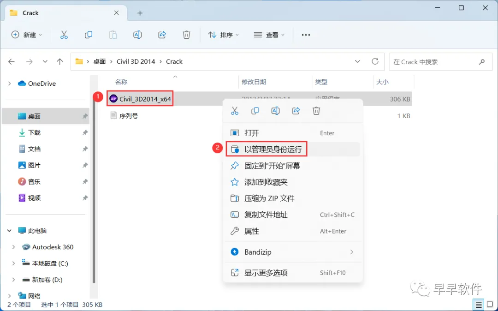Click 桌面 in the address breadcrumb
Screen dimensions: 498x311
click(100, 62)
